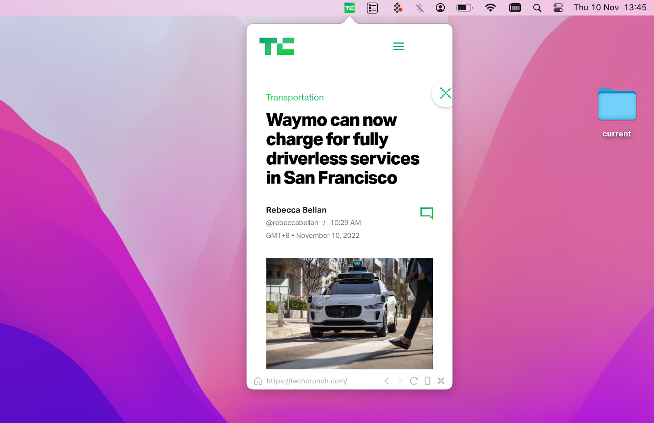The image size is (654, 423).
Task: Click the battery status in menu bar
Action: tap(464, 8)
